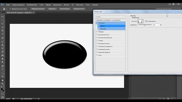Enable the Глянец (Satin) checkbox
The height and width of the screenshot is (102, 182).
[97, 41]
